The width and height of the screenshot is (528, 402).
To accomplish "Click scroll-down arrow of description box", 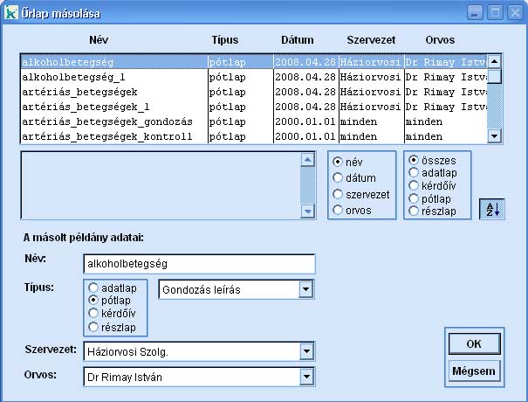I will click(x=306, y=211).
